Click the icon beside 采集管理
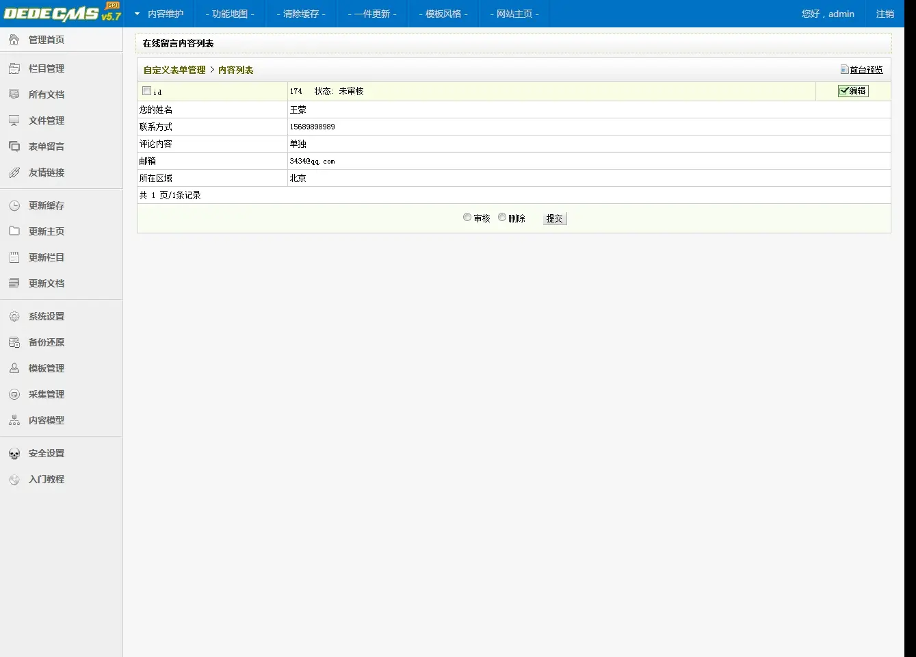 (14, 394)
